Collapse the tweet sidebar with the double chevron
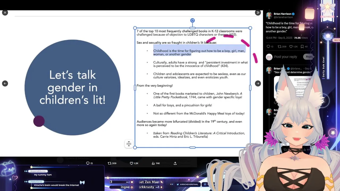 pos(258,12)
